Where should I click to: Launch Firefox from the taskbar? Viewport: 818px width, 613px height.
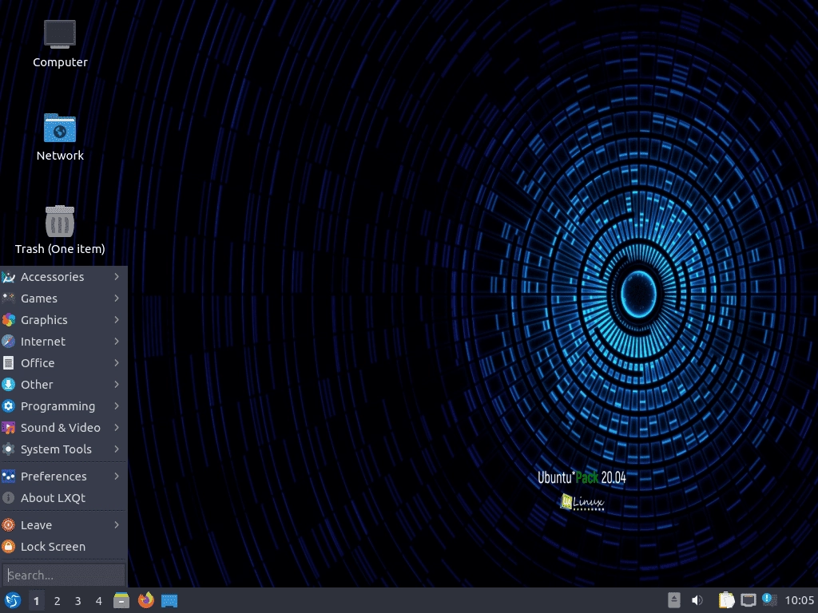[x=145, y=600]
